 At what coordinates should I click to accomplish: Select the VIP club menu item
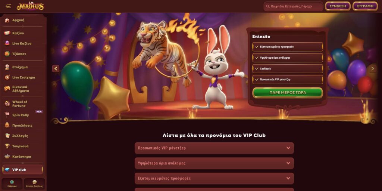coord(23,169)
